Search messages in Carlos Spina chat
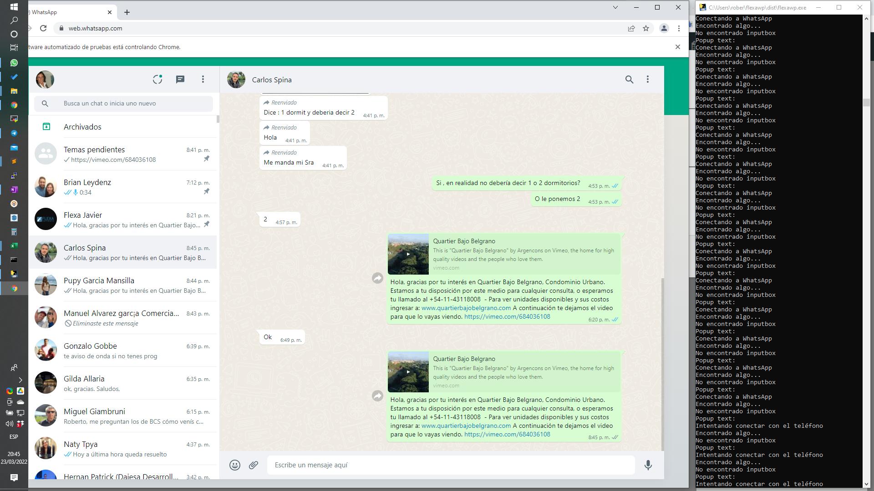The width and height of the screenshot is (874, 491). point(629,80)
